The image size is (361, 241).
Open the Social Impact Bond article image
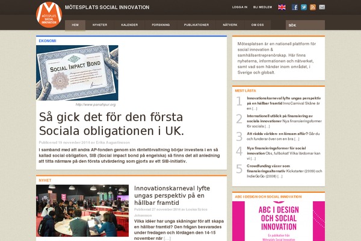[x=77, y=73]
